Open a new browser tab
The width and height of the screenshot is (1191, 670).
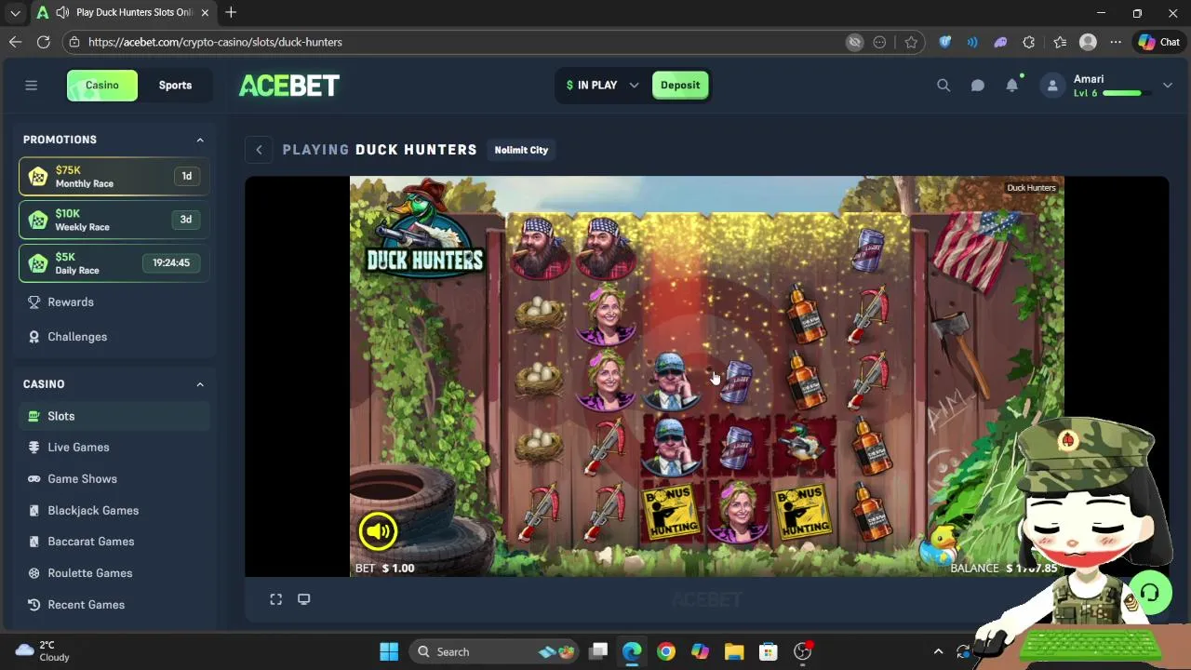[x=231, y=12]
